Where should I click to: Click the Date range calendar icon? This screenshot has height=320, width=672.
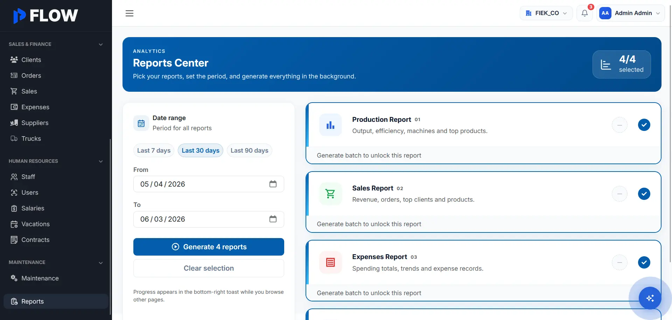141,123
